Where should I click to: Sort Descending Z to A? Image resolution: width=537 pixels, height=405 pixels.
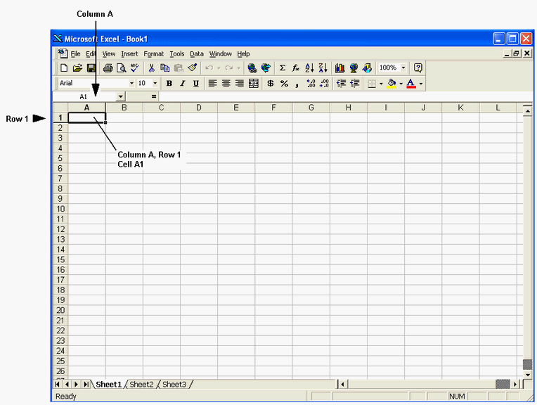323,67
